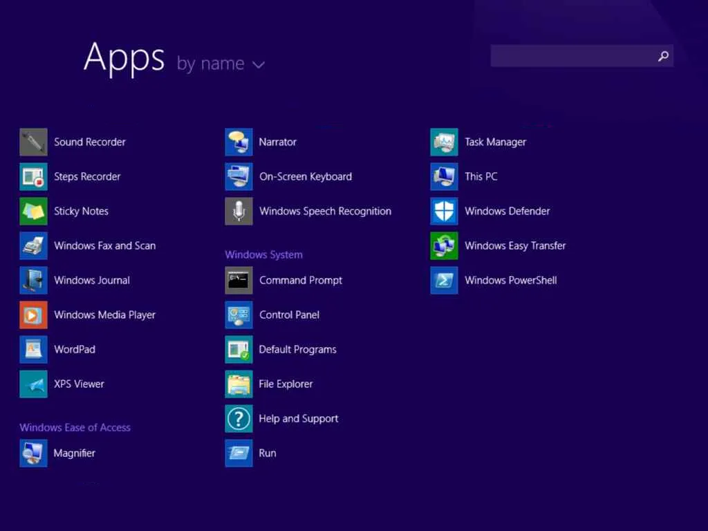Click the Help and Support question-mark icon

coord(239,418)
